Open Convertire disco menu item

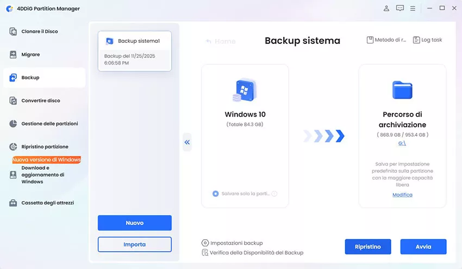click(44, 100)
